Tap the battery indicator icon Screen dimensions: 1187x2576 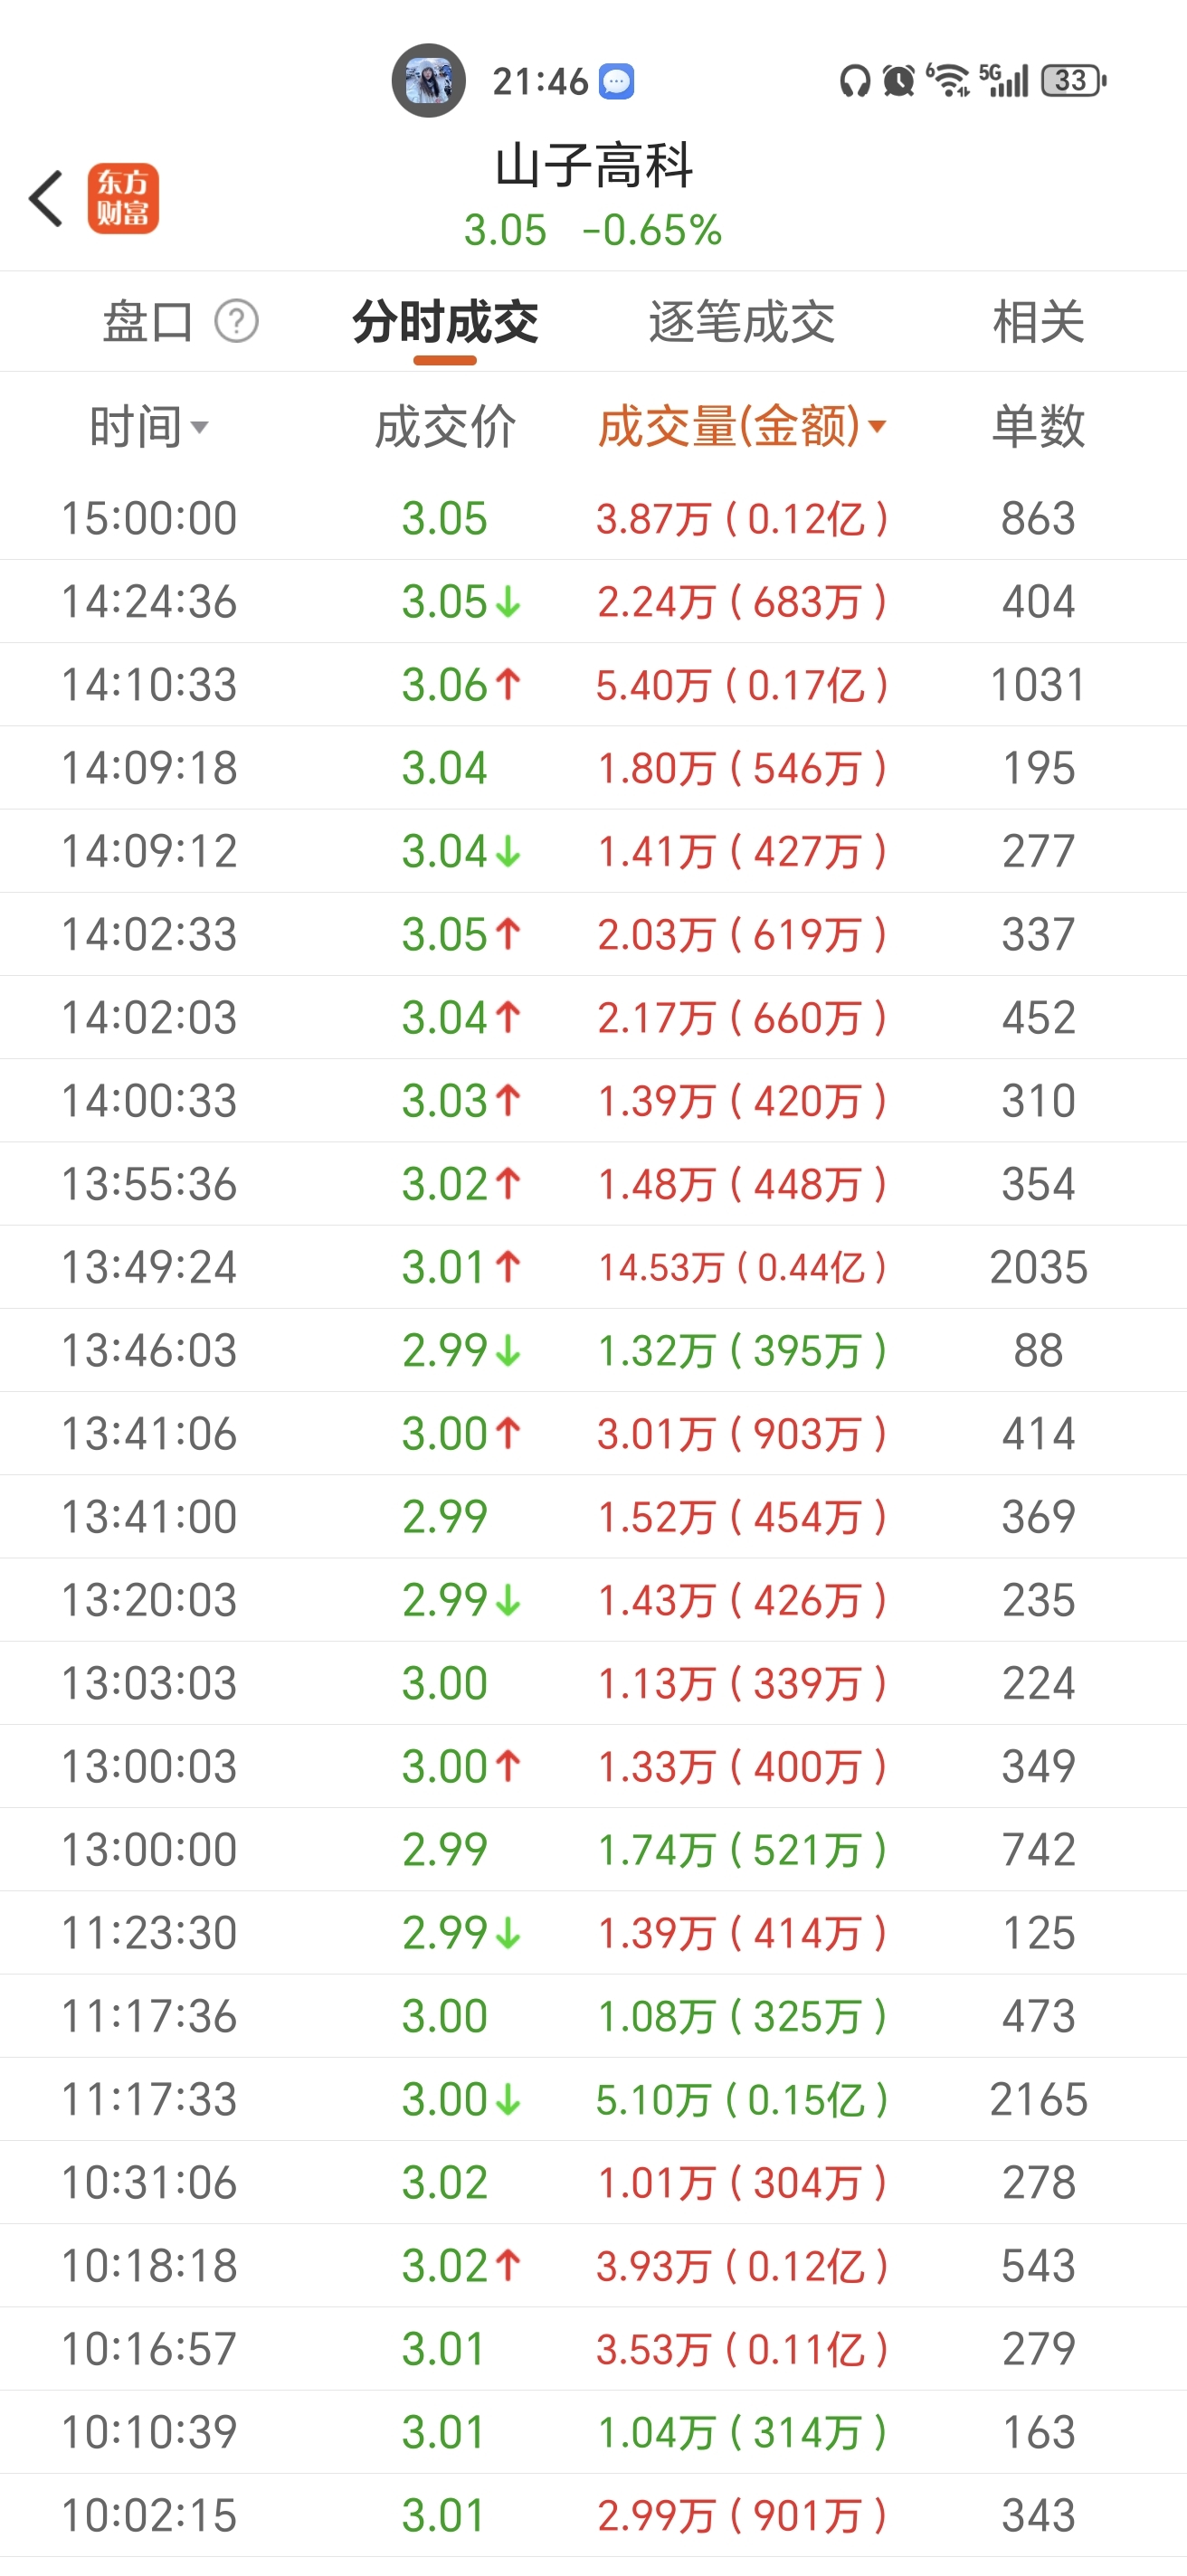pyautogui.click(x=1073, y=81)
